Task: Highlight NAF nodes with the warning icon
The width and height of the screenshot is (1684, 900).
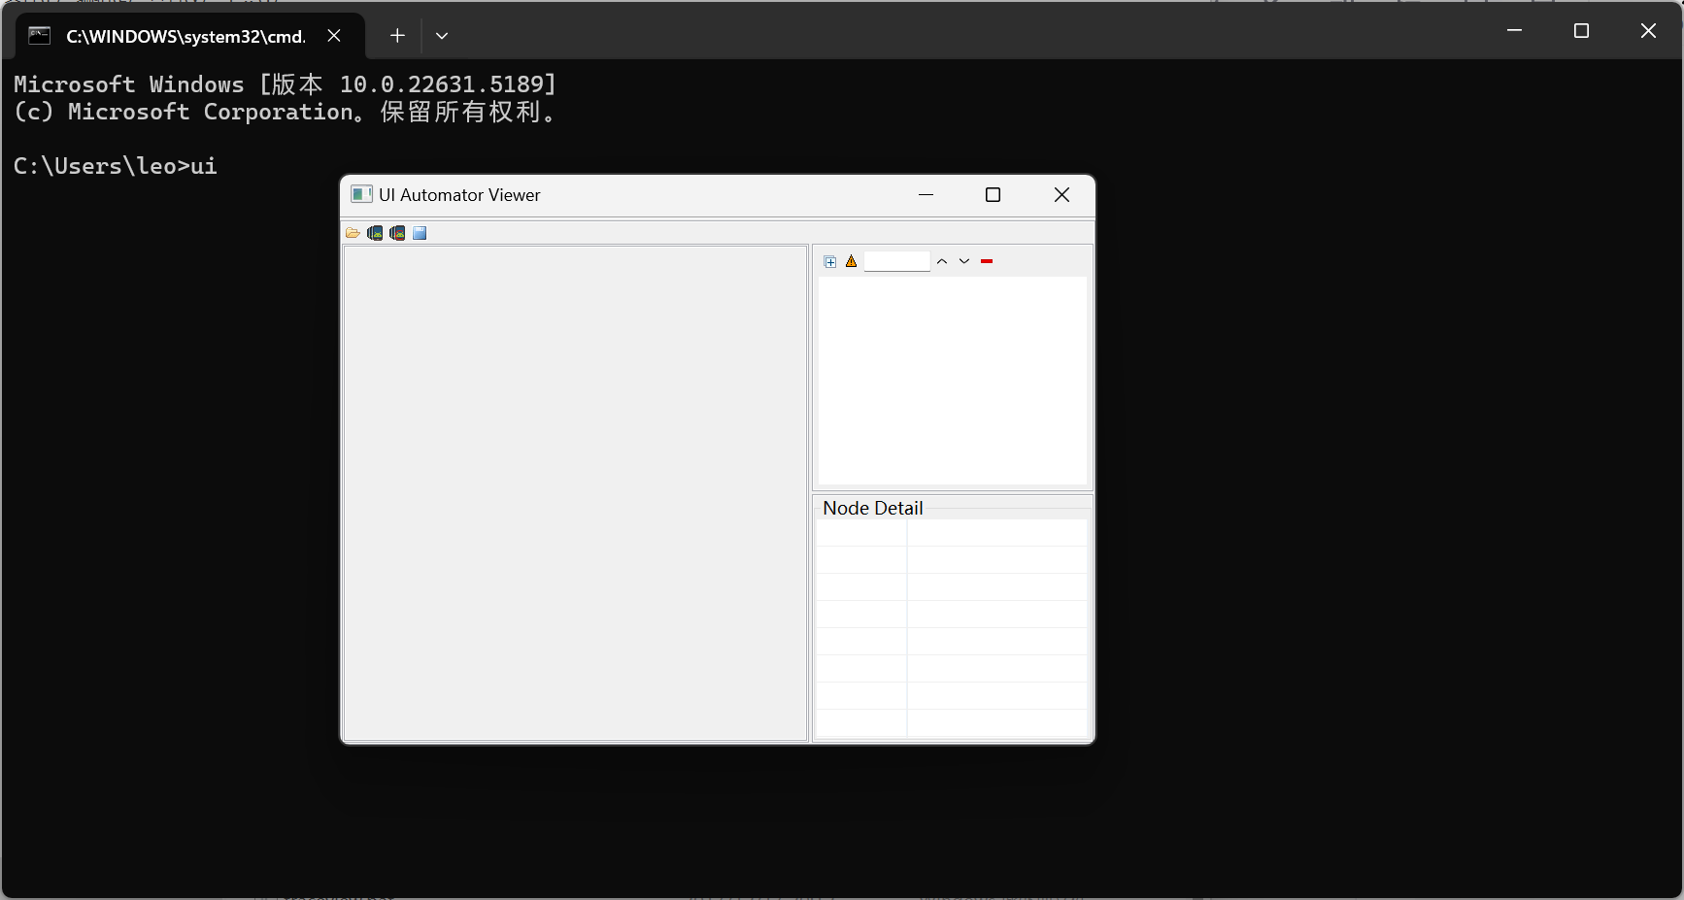Action: [x=851, y=261]
